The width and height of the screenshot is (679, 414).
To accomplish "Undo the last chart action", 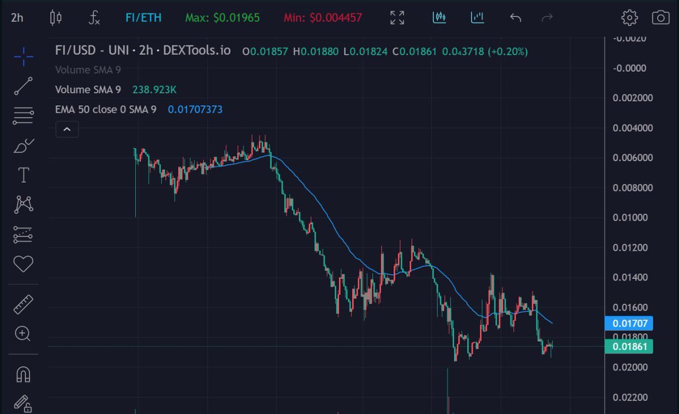I will click(515, 18).
